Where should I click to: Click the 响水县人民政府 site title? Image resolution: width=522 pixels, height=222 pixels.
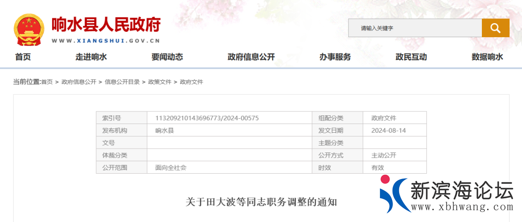[106, 25]
